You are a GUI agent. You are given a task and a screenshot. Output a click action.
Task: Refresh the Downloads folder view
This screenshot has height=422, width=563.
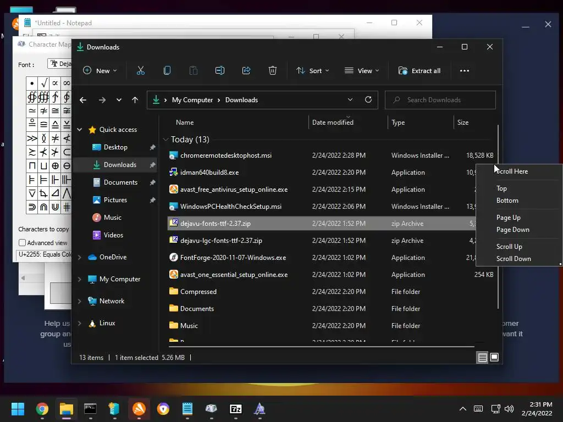tap(368, 100)
